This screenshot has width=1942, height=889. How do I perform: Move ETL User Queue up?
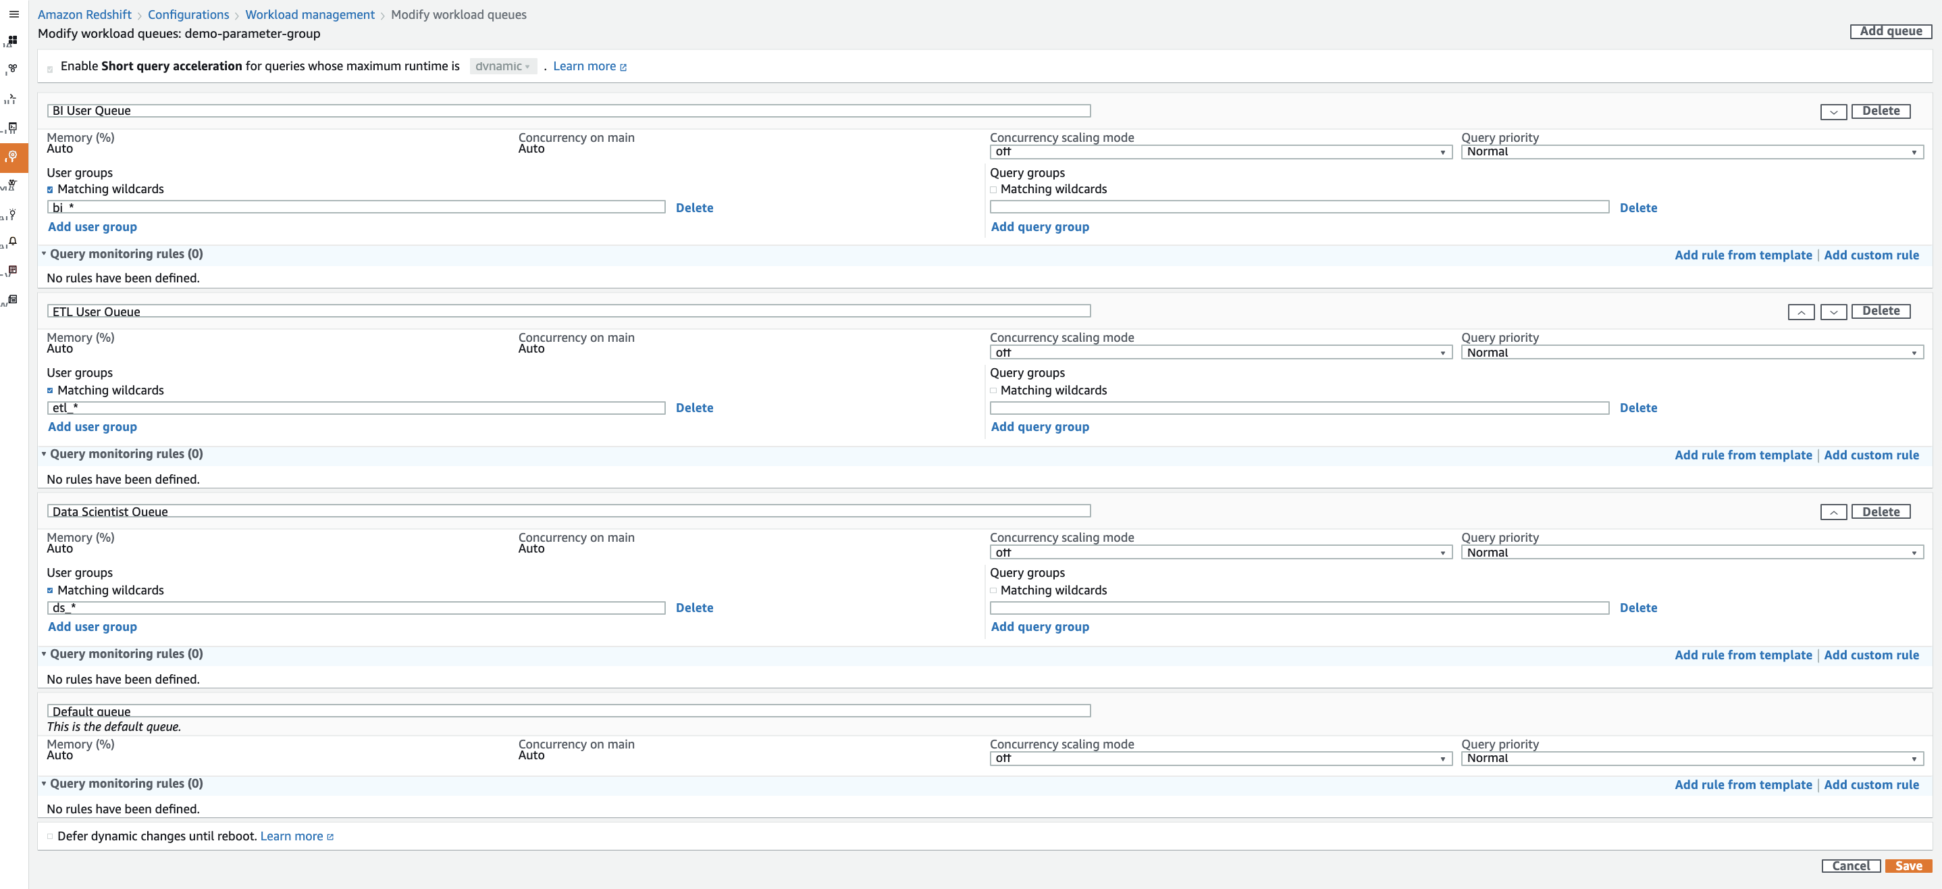coord(1801,312)
